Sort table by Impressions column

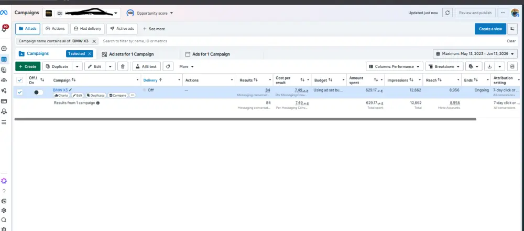(411, 80)
